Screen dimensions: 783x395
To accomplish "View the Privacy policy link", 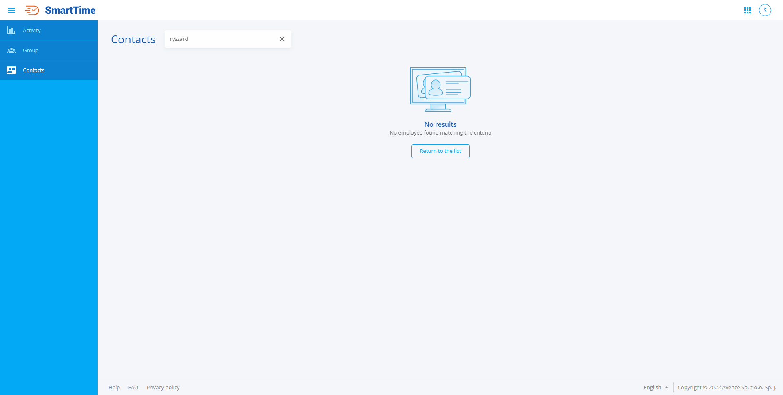I will (x=163, y=388).
